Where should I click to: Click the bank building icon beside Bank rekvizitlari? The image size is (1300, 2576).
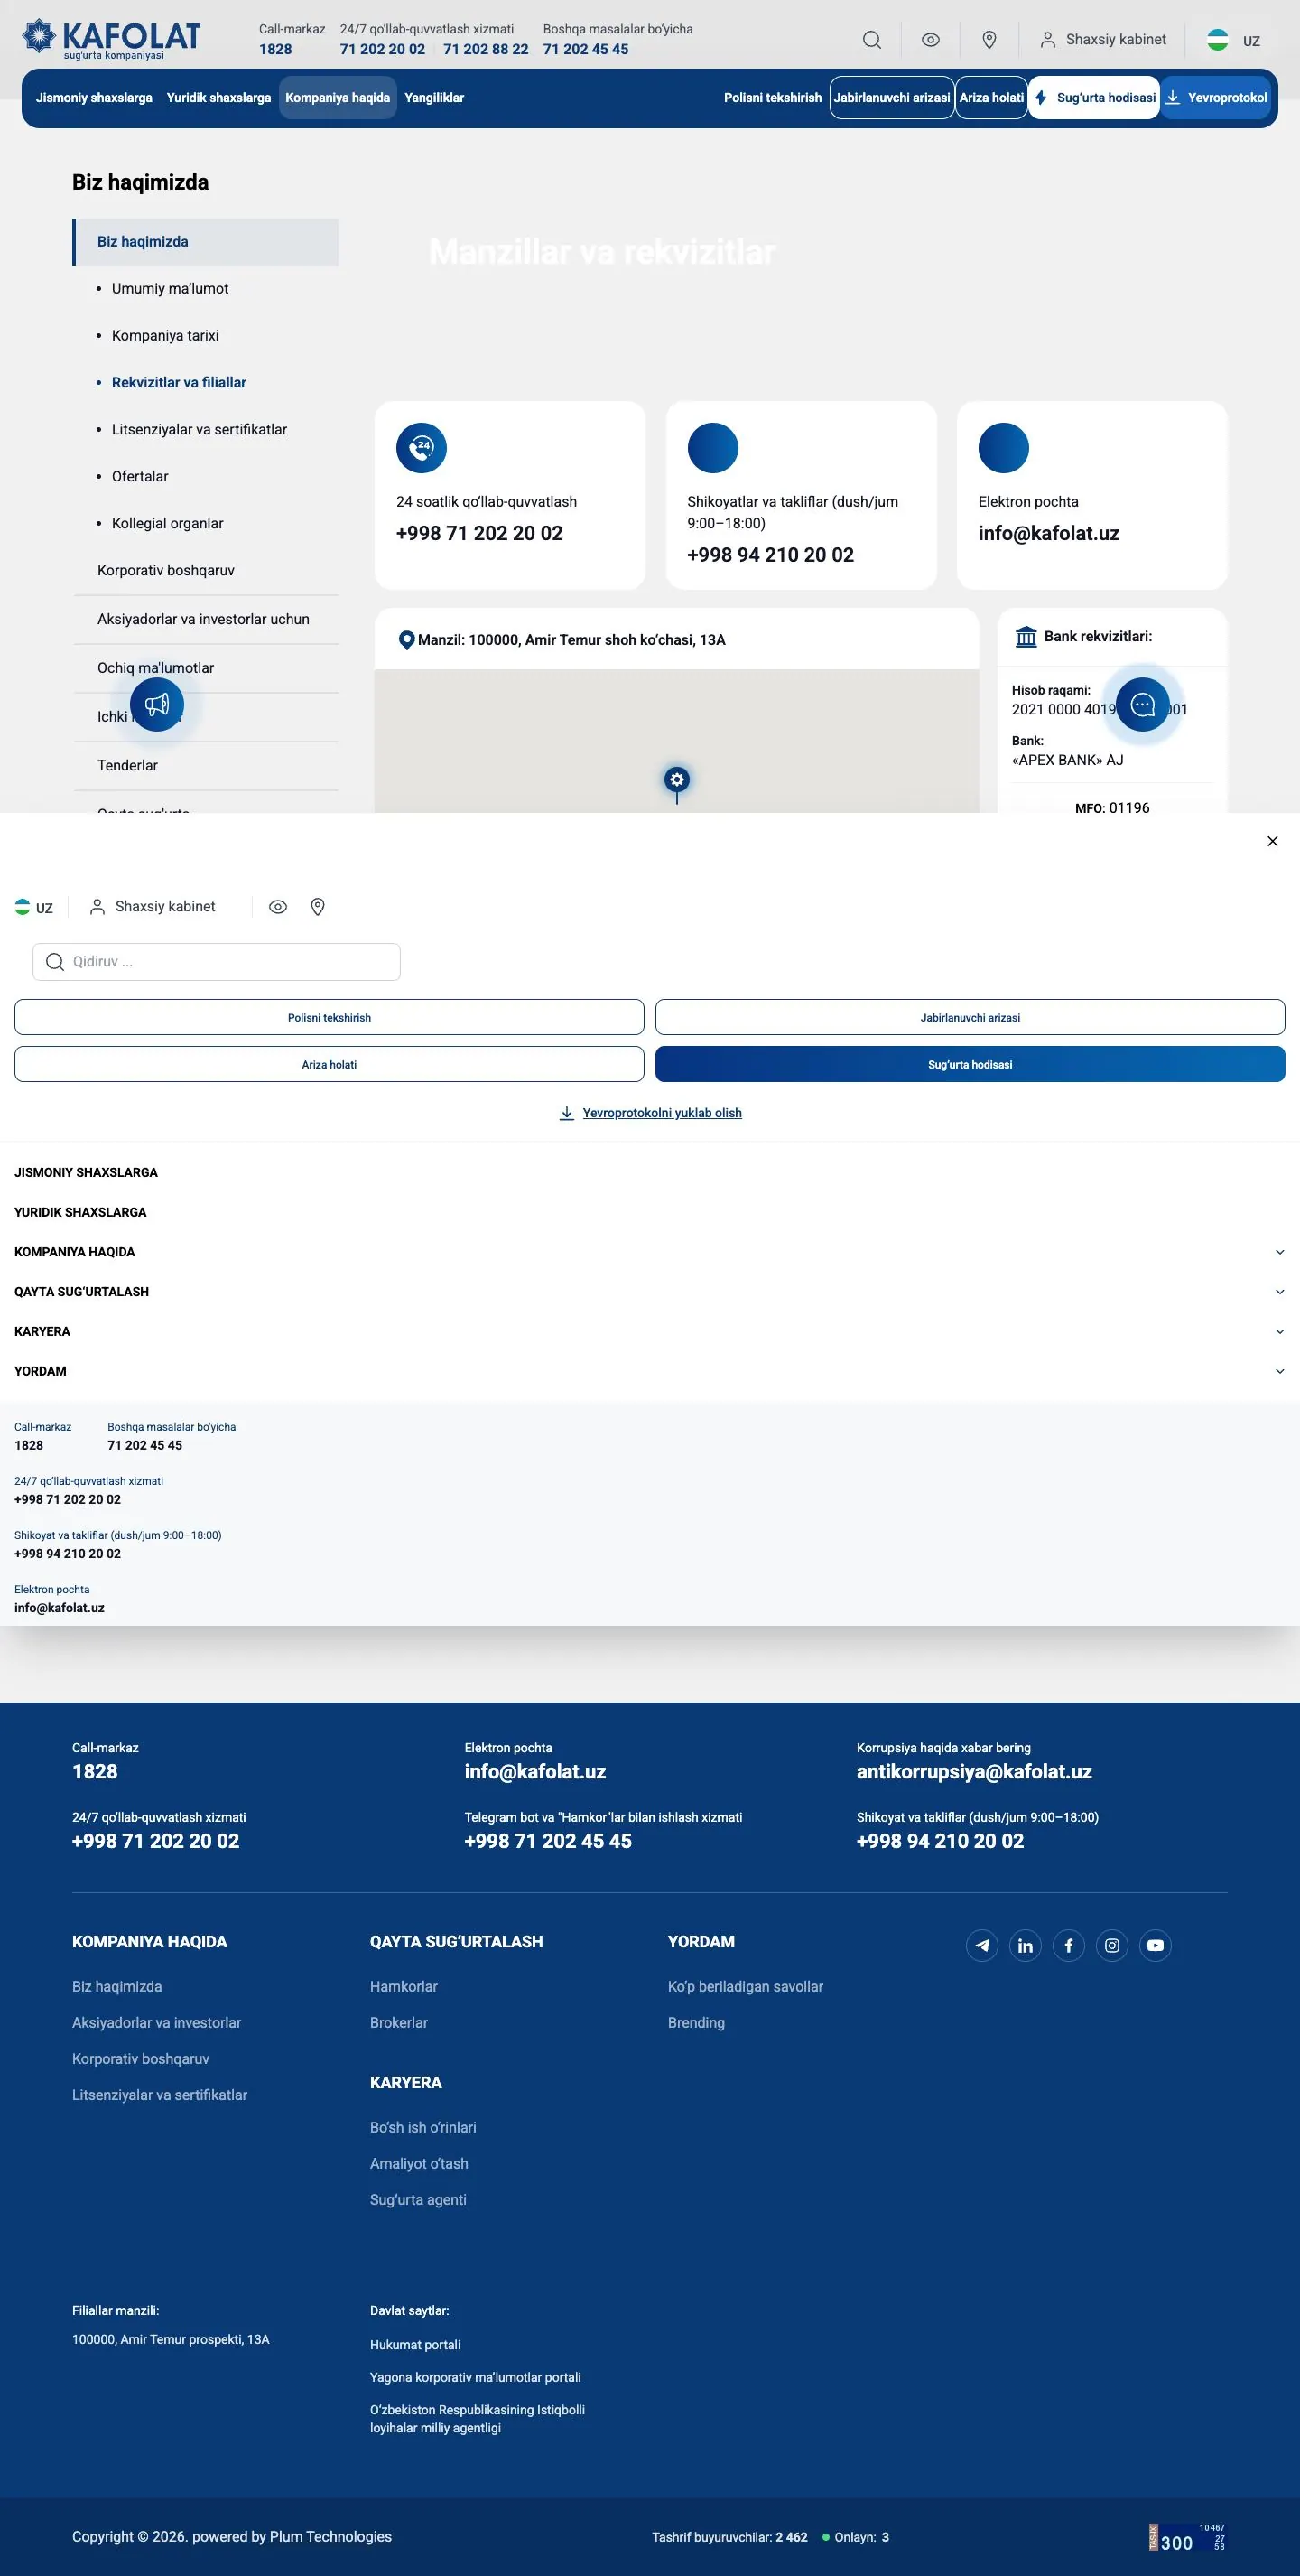[x=1026, y=636]
